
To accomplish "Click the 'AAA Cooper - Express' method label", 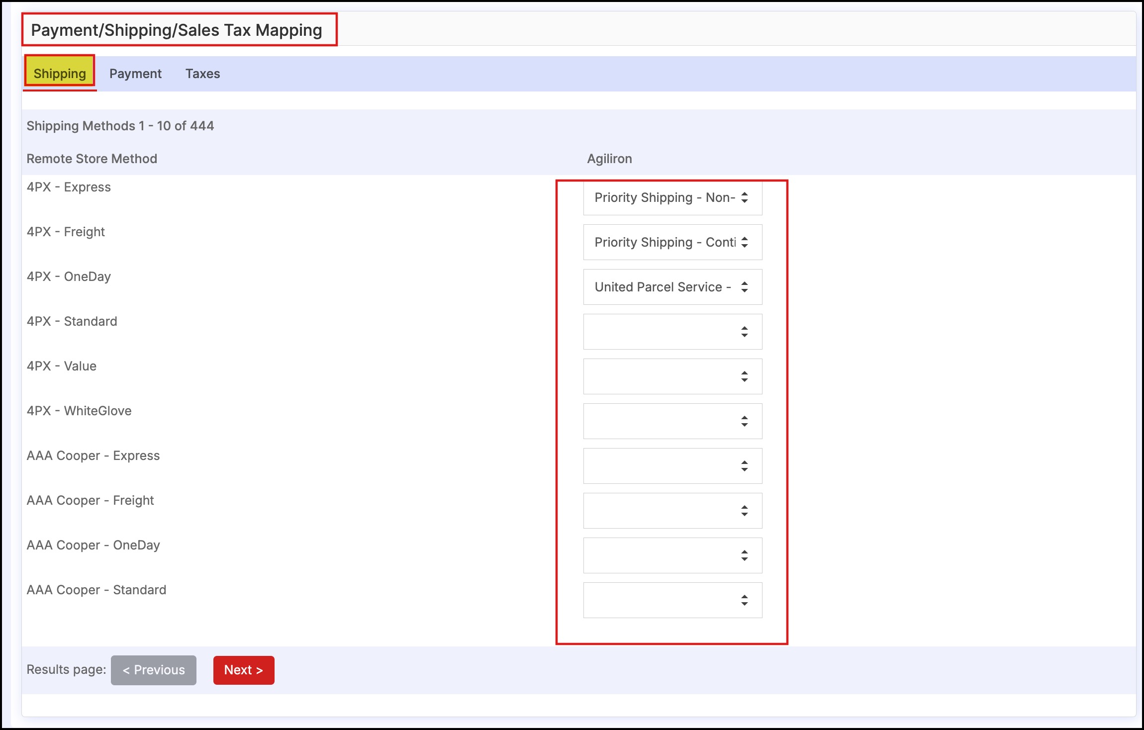I will [x=93, y=456].
